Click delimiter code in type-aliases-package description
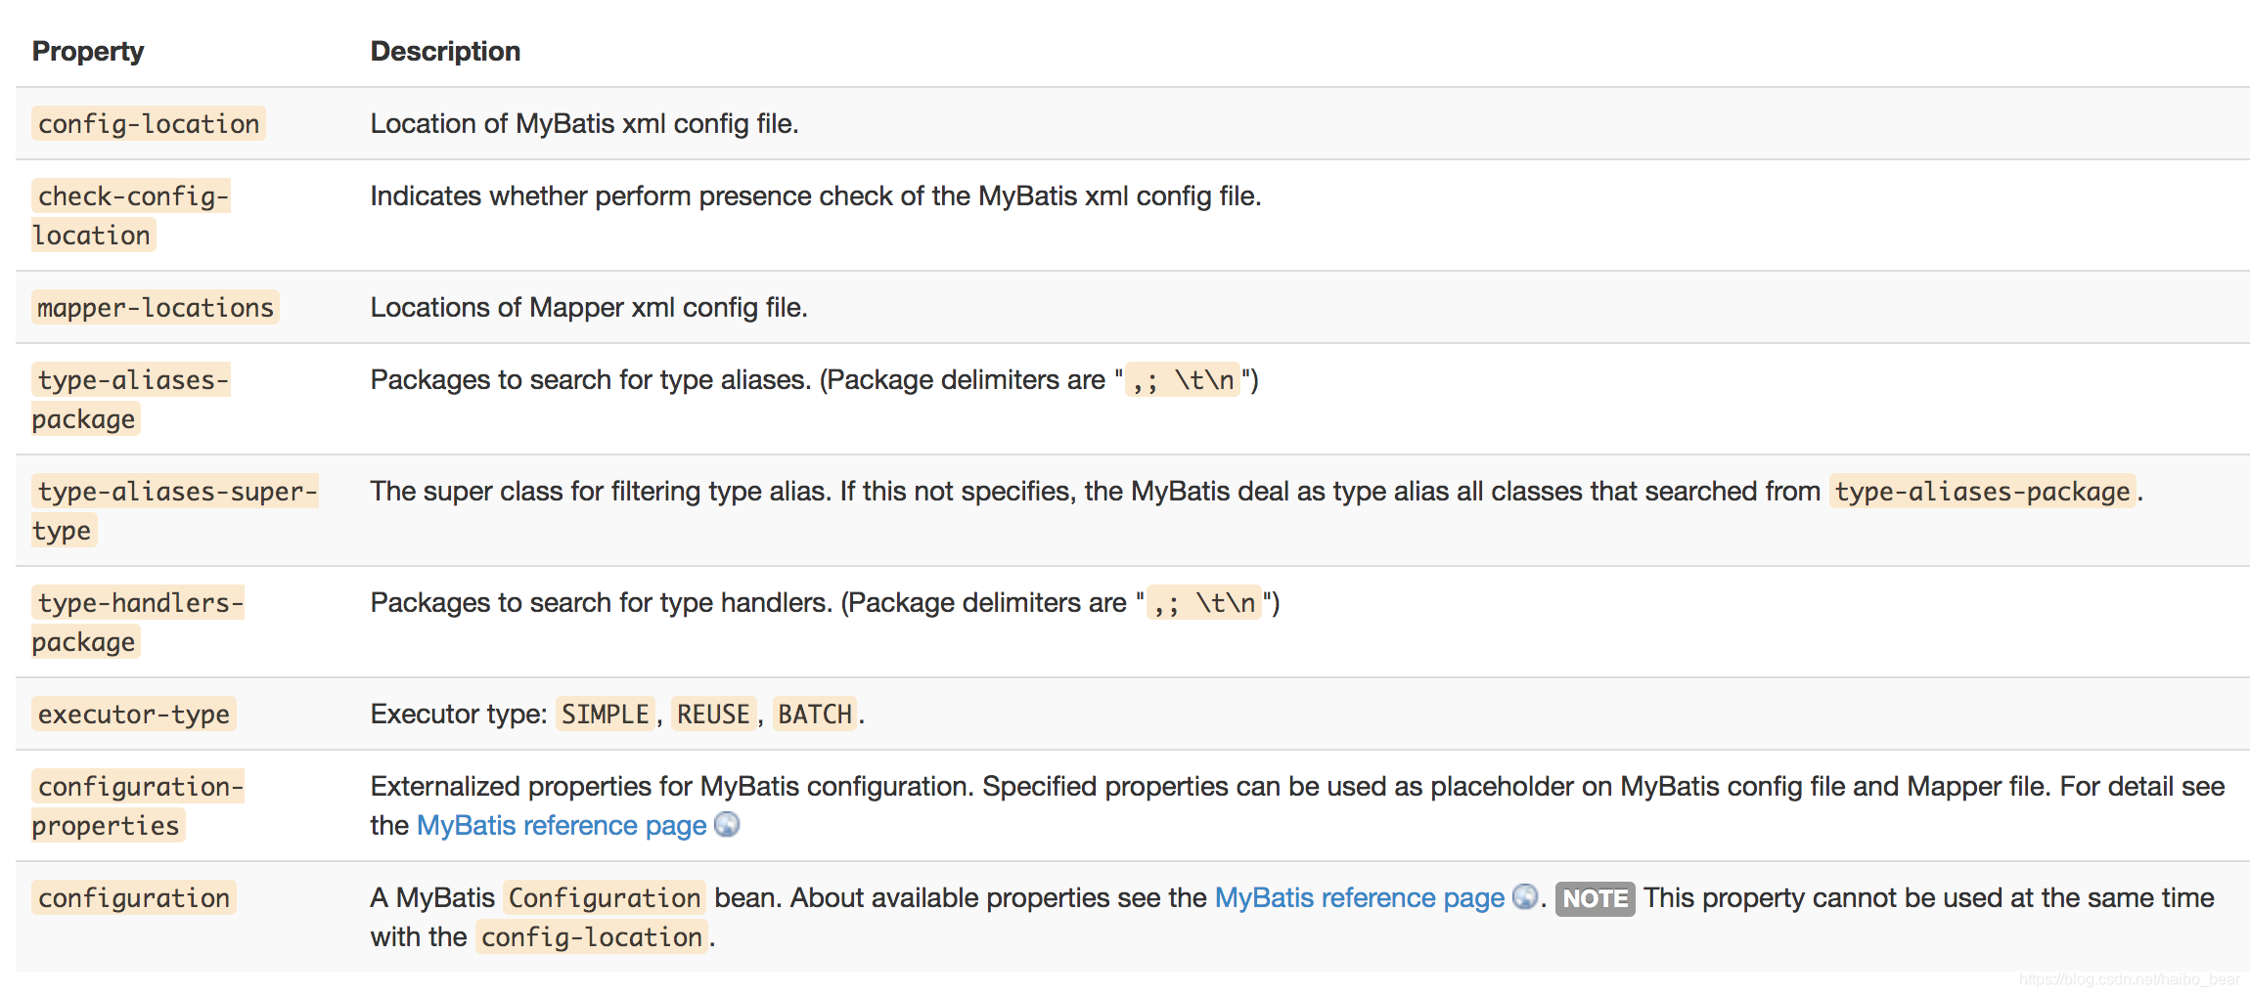 pos(1183,380)
